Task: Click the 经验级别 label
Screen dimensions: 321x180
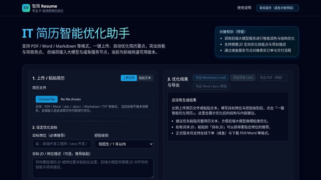Action: click(x=102, y=135)
